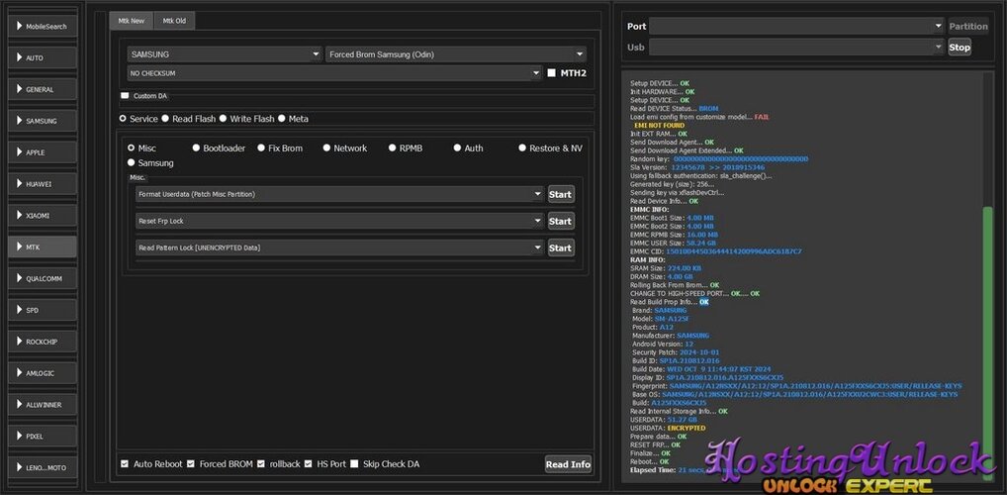
Task: Enable the Skip Check DA checkbox
Action: (x=354, y=463)
